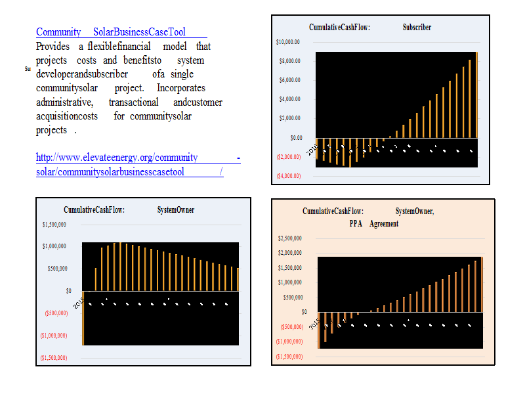Select the tallest rightmost bar in Subscriber chart
This screenshot has height=394, width=525.
click(x=476, y=95)
